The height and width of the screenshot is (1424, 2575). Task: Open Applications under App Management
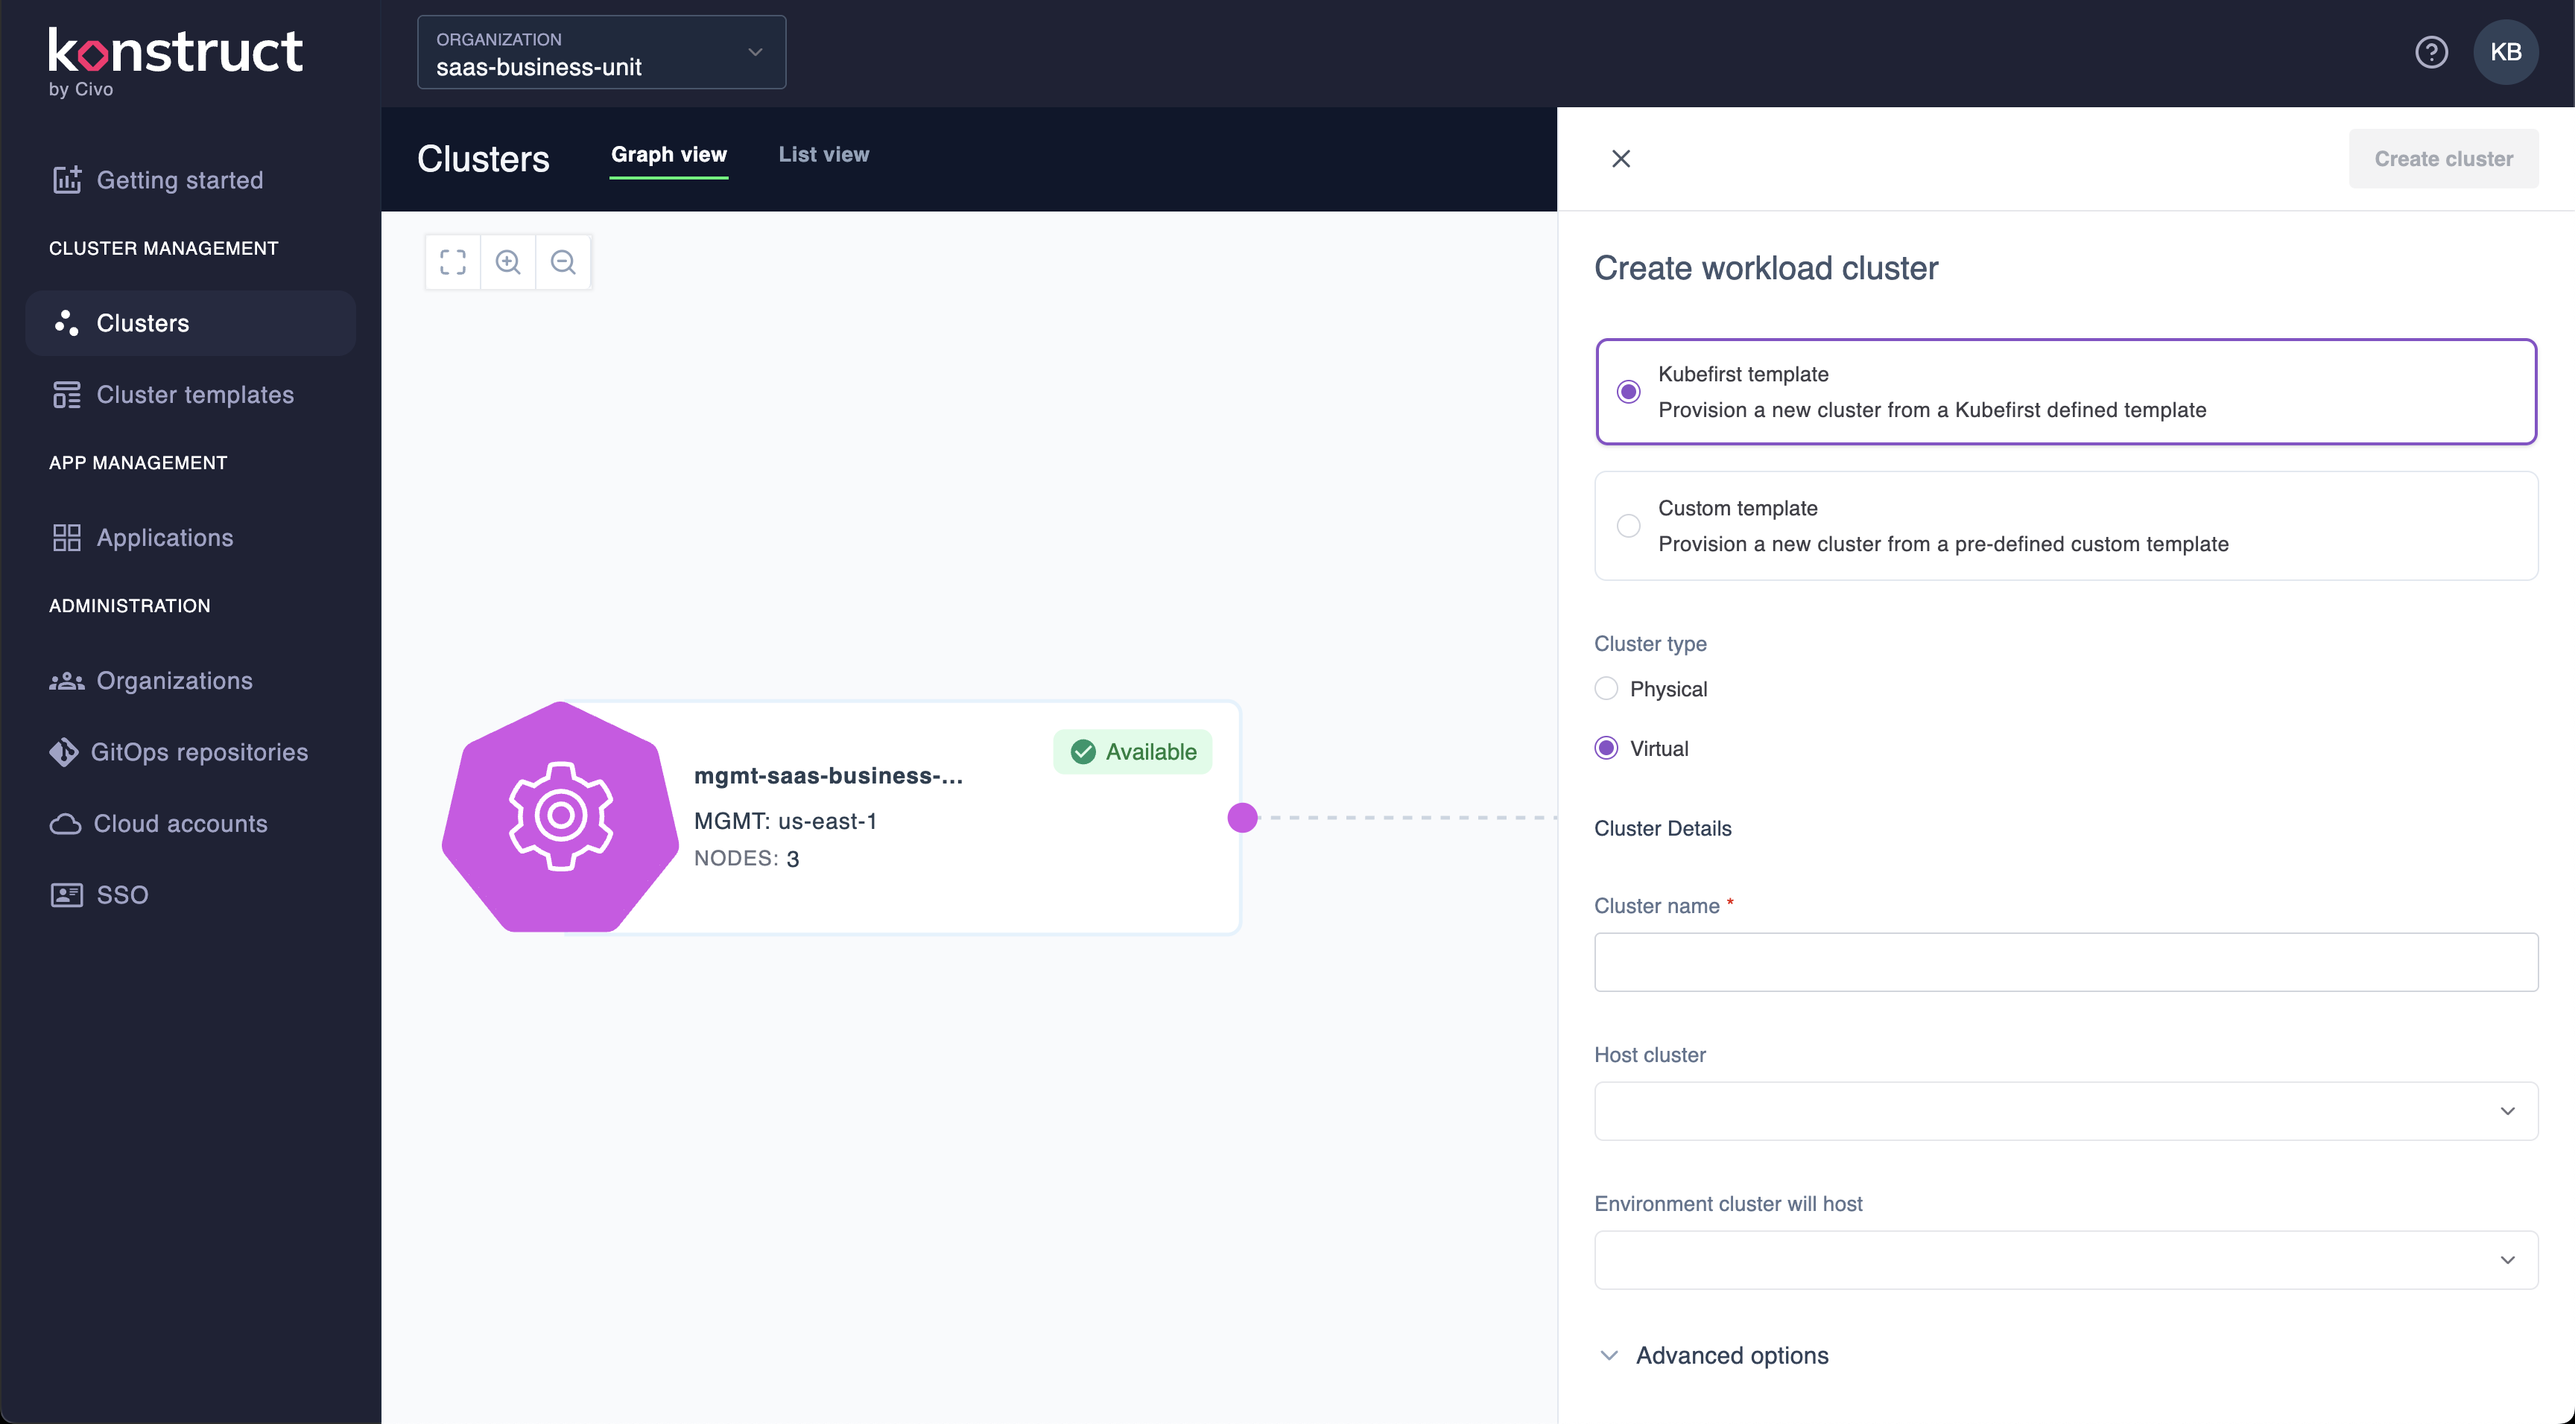163,538
